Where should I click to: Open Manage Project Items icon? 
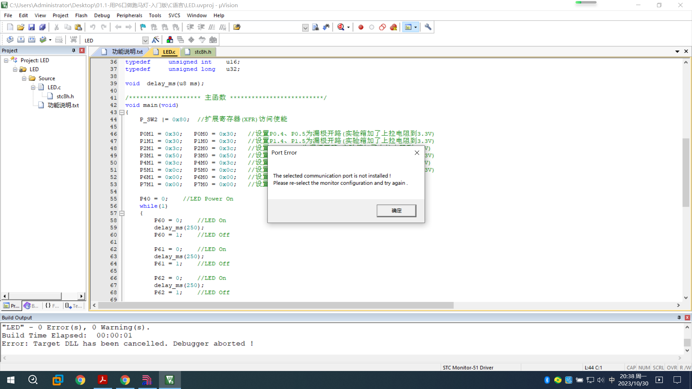tap(170, 40)
